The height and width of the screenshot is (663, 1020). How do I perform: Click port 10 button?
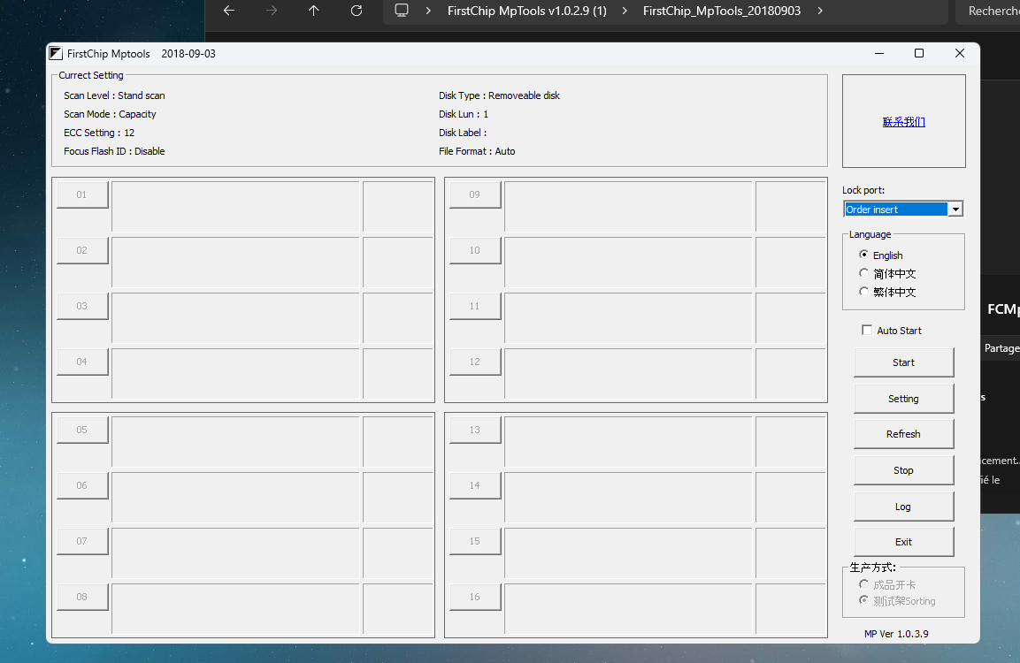click(475, 250)
